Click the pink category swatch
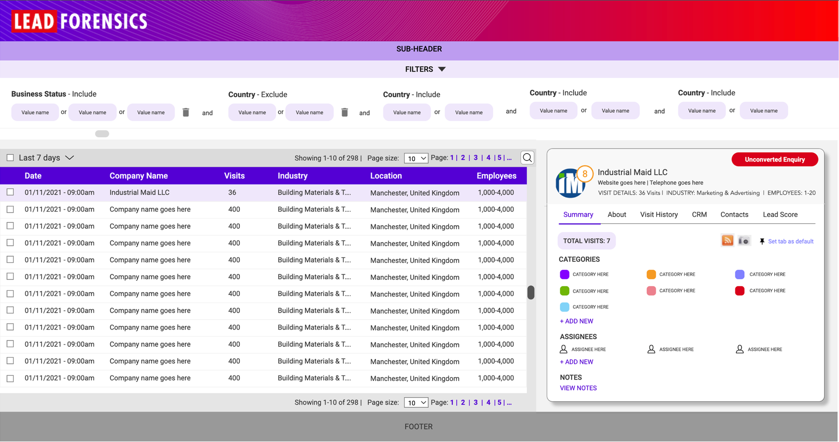The height and width of the screenshot is (442, 839). 651,291
